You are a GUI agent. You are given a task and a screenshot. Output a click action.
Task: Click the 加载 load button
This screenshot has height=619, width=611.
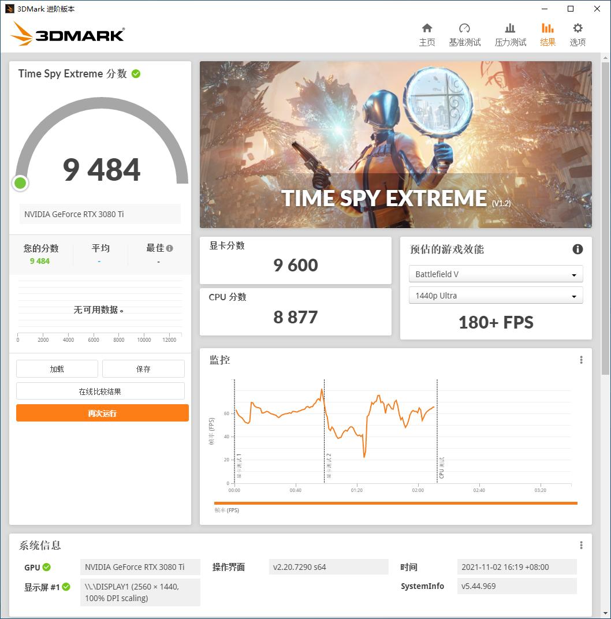pos(57,369)
